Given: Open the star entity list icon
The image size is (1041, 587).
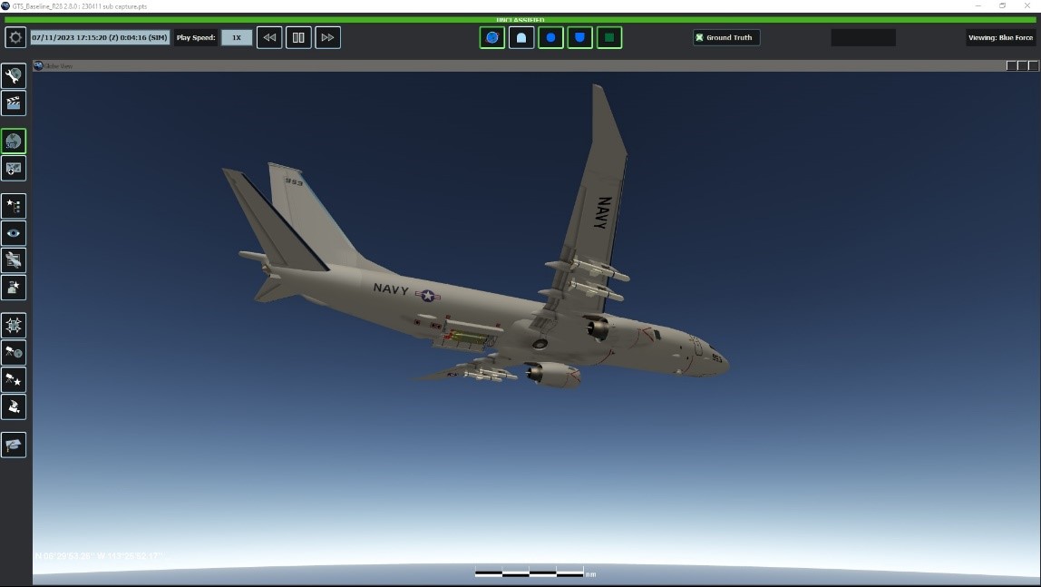Looking at the screenshot, I should 14,206.
